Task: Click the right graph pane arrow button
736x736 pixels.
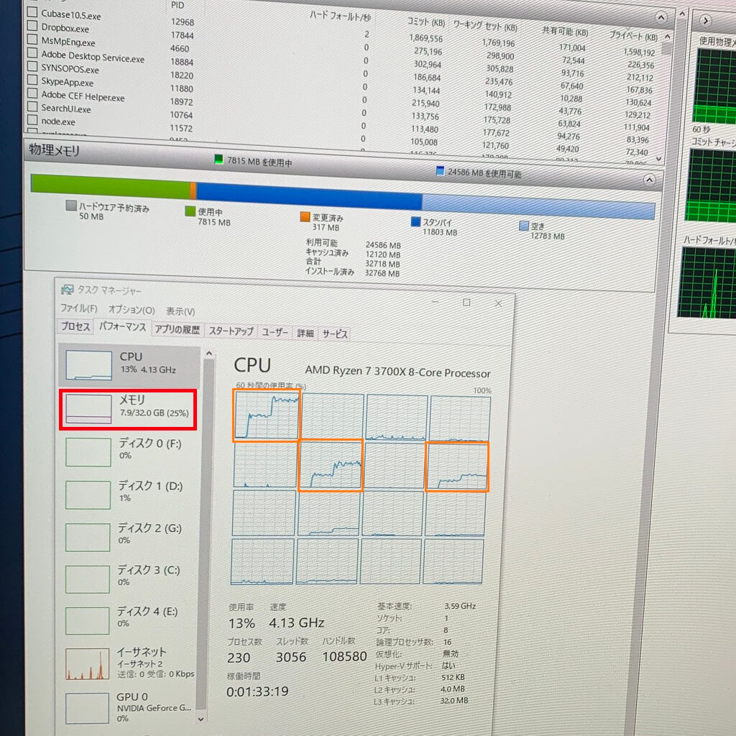Action: (705, 20)
